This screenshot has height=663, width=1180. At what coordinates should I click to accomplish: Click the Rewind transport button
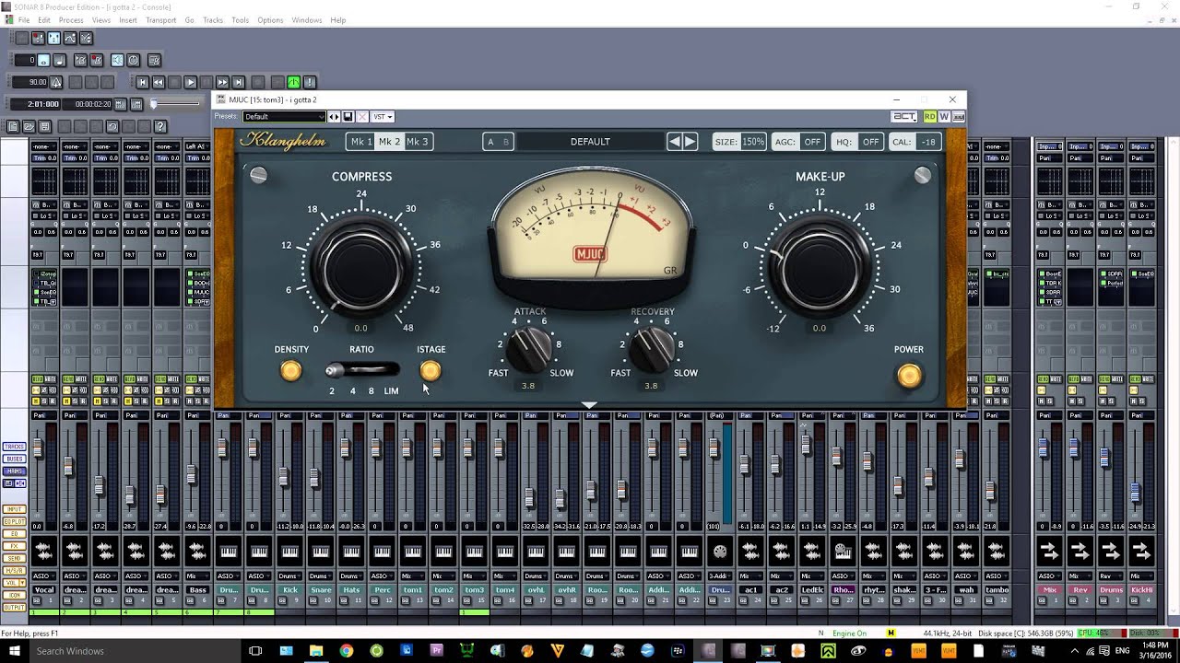point(159,82)
